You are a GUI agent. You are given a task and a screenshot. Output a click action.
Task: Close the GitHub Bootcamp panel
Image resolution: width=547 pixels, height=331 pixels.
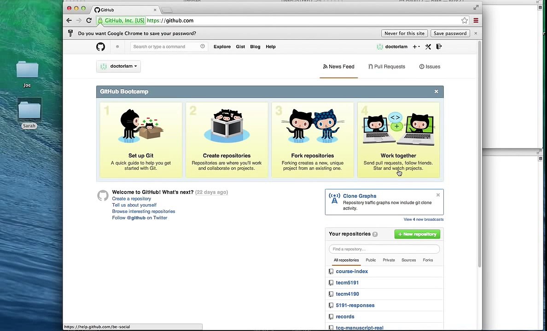[436, 91]
